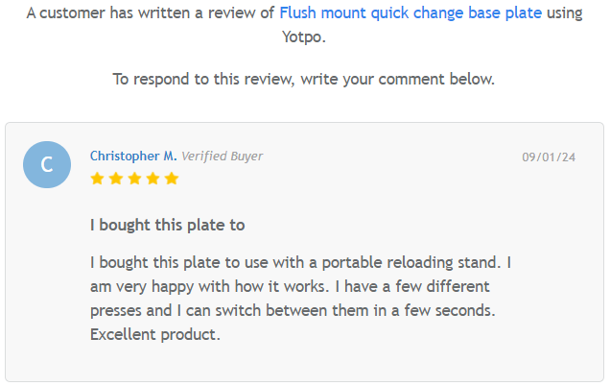Viewport: 610px width, 386px height.
Task: Click the Verified Buyer label
Action: tap(222, 156)
